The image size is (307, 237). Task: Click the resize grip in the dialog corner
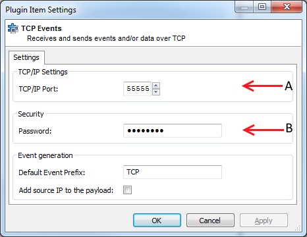(298, 228)
